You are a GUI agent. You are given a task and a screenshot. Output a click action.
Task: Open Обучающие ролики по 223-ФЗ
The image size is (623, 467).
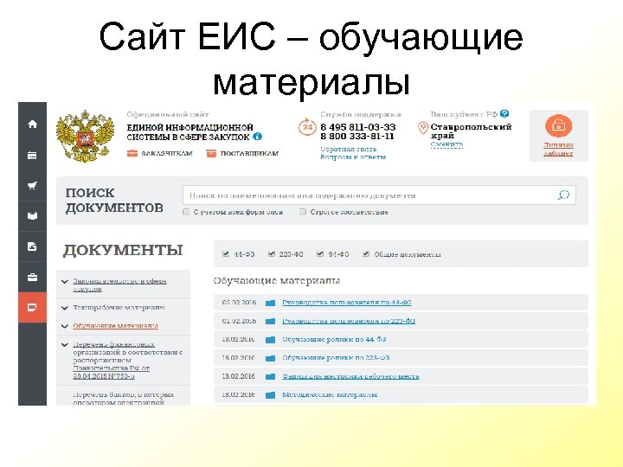[336, 358]
